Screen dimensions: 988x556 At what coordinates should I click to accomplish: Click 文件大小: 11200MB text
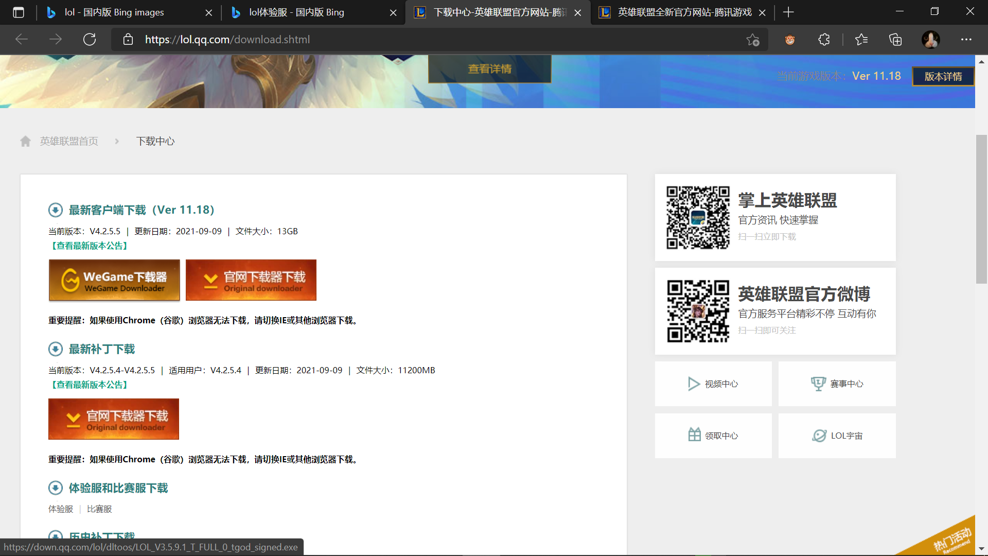tap(395, 370)
